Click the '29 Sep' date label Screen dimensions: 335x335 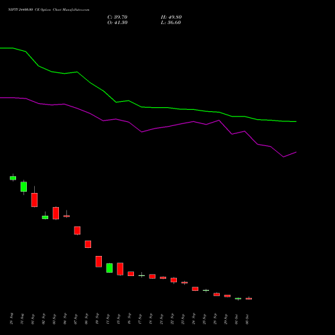click(x=226, y=319)
